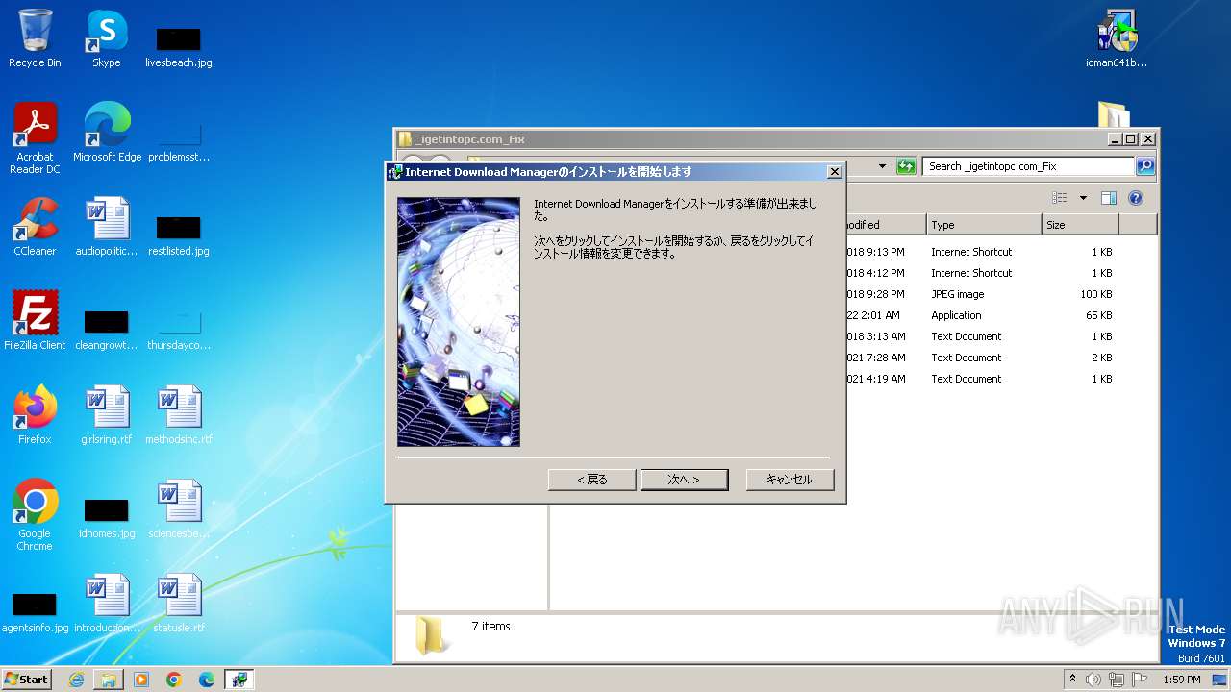
Task: Open Explorer address bar history dropdown
Action: click(x=882, y=166)
